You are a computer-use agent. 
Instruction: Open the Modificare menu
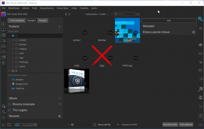(14, 8)
